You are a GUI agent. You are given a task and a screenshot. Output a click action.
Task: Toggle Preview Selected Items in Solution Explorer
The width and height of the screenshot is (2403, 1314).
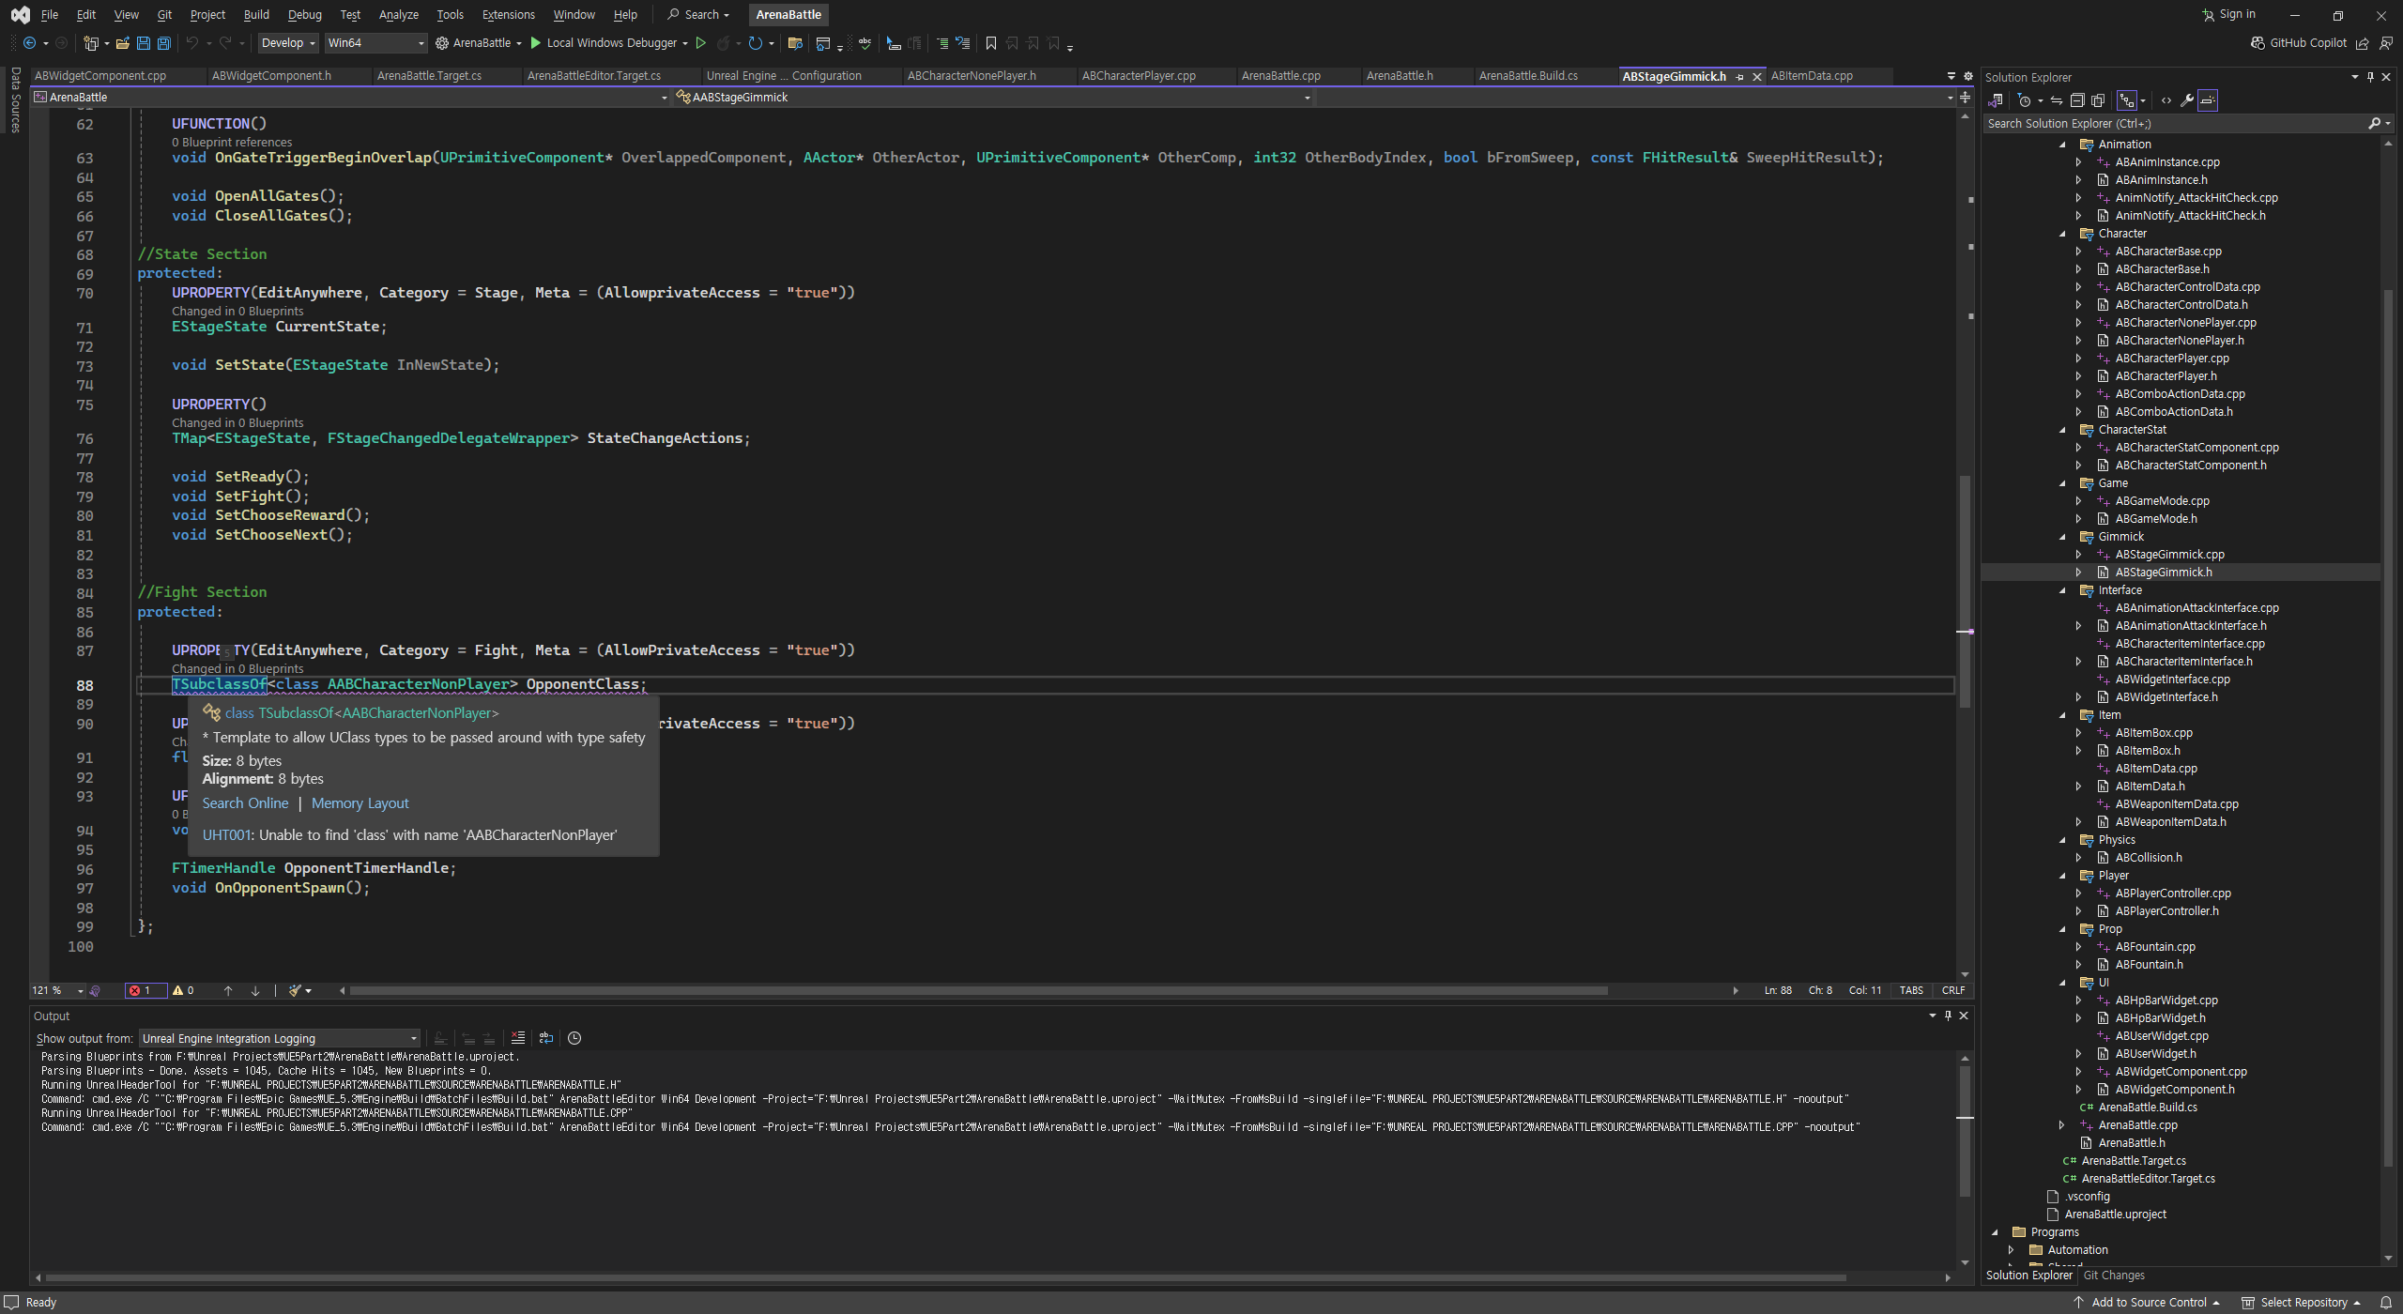coord(2208,100)
